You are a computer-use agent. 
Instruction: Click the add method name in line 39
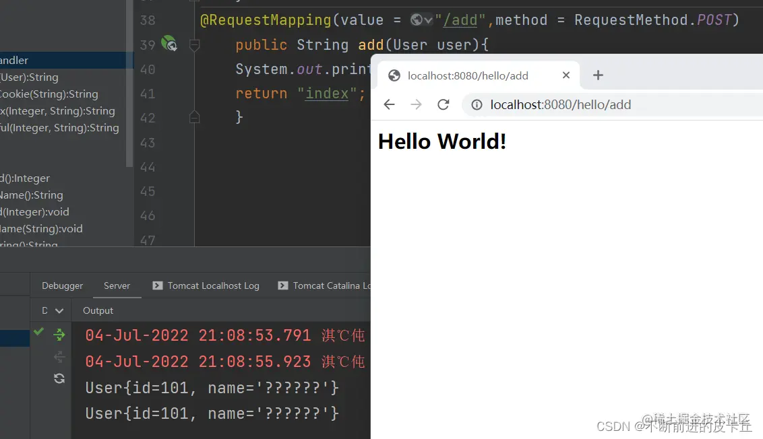(x=371, y=44)
